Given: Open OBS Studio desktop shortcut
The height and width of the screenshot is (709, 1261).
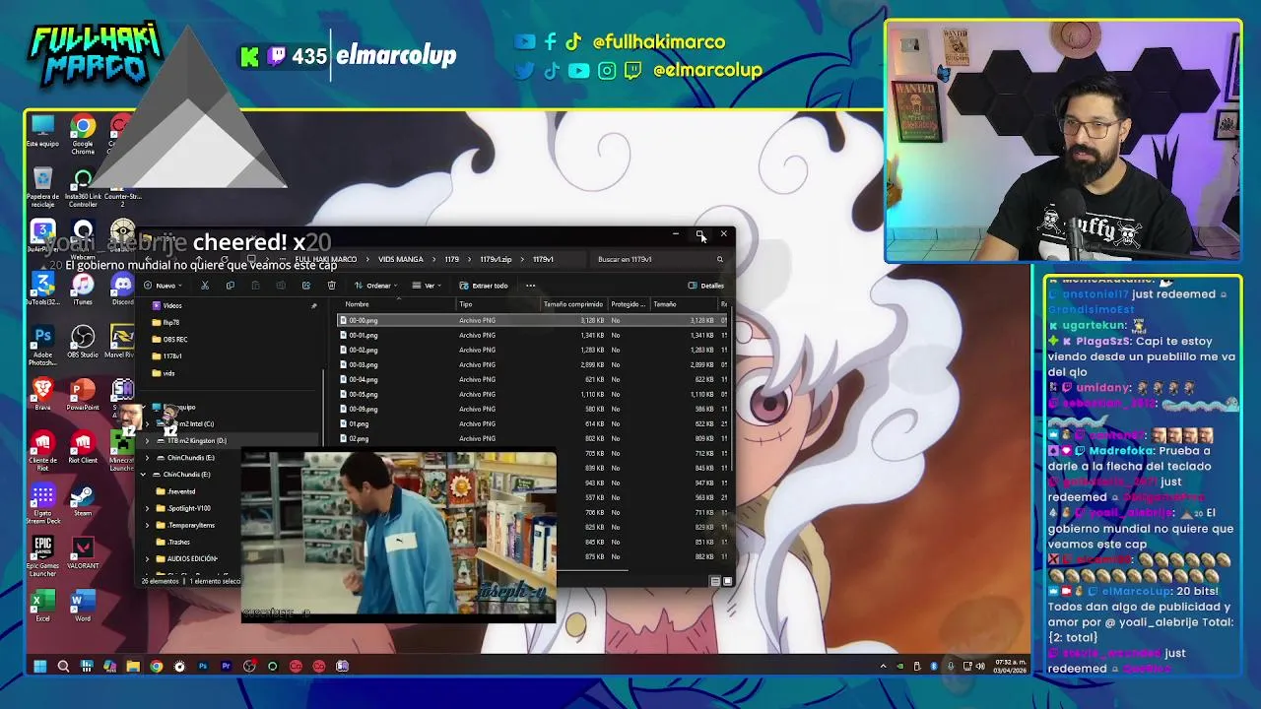Looking at the screenshot, I should click(x=83, y=342).
